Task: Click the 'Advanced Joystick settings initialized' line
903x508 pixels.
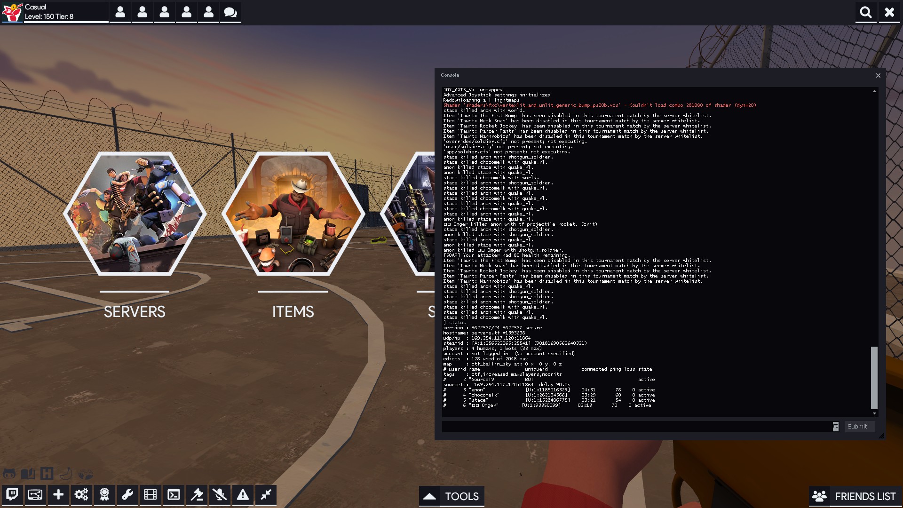Action: [497, 95]
